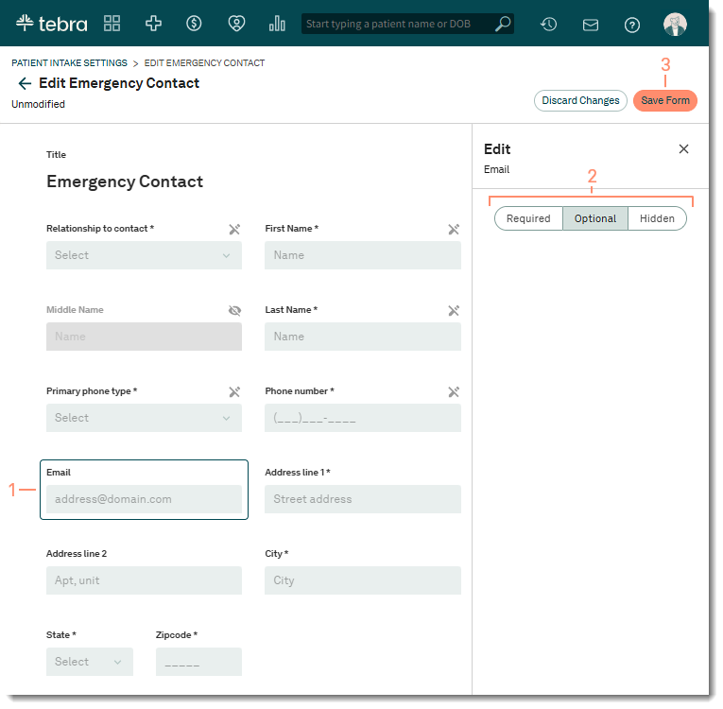The width and height of the screenshot is (723, 709).
Task: Click the Edit Emergency Contact breadcrumb
Action: (x=204, y=62)
